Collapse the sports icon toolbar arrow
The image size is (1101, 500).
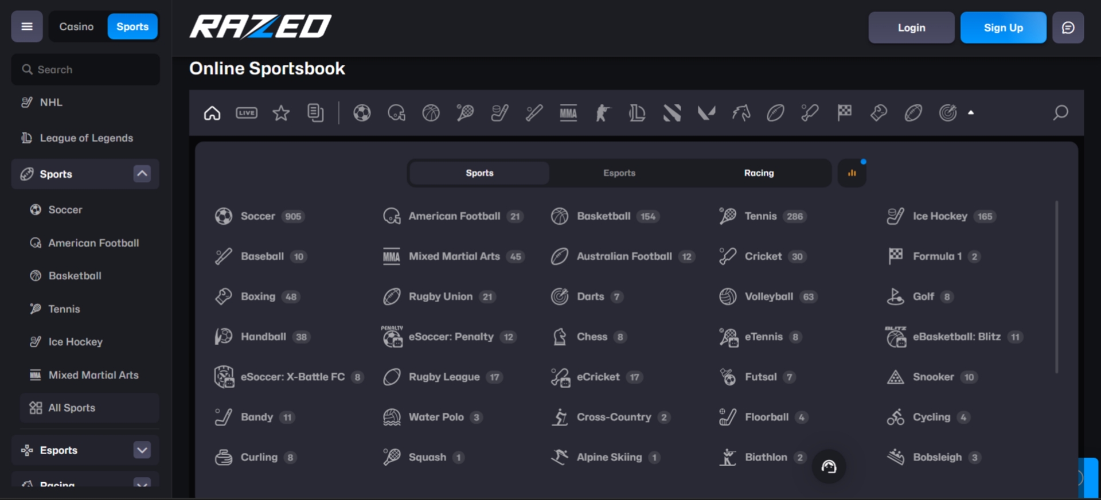[x=971, y=113]
